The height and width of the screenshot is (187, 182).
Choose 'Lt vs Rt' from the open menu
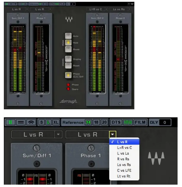pos(124,176)
